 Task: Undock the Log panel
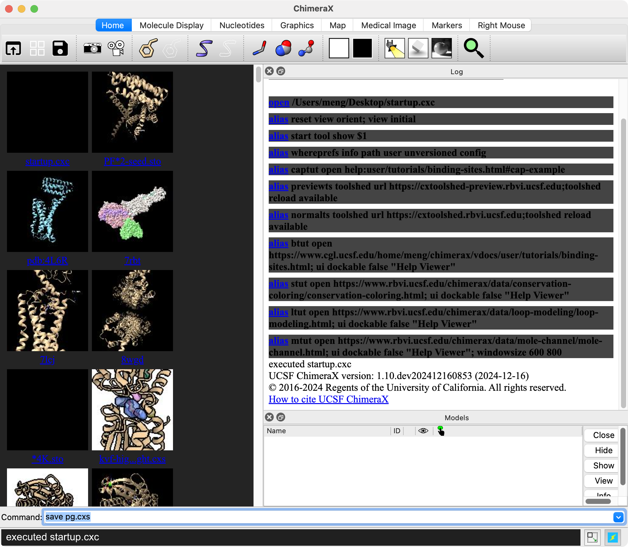[281, 71]
